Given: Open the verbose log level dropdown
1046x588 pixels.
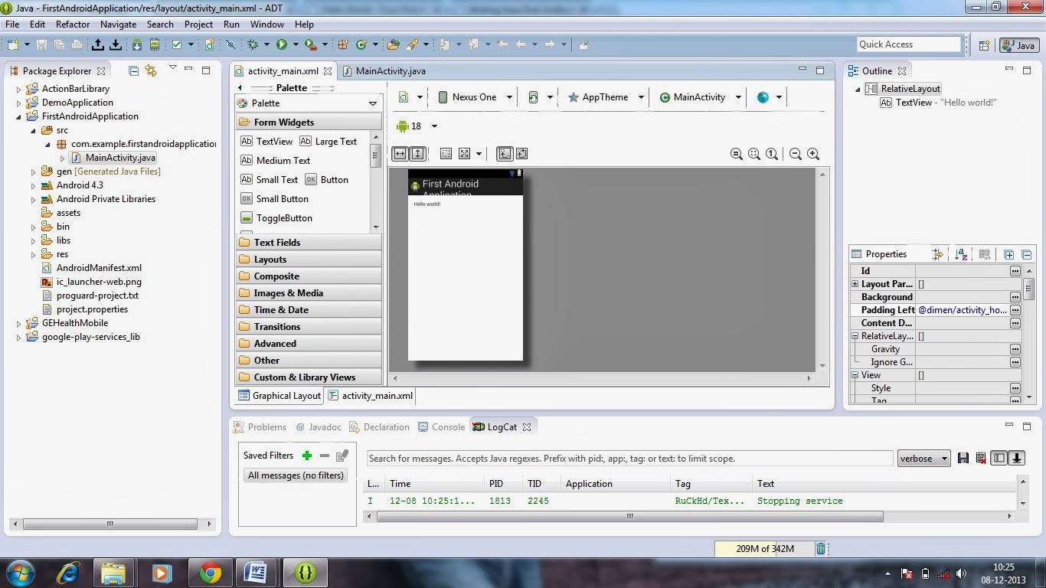Looking at the screenshot, I should click(x=924, y=459).
